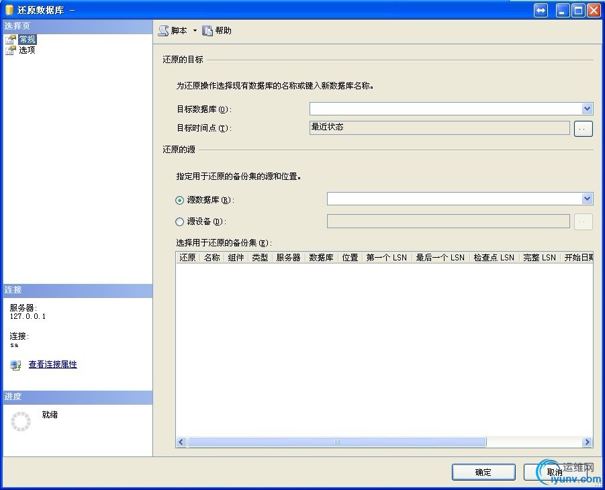605x490 pixels.
Task: Open the 源数据库 dropdown list
Action: click(587, 199)
